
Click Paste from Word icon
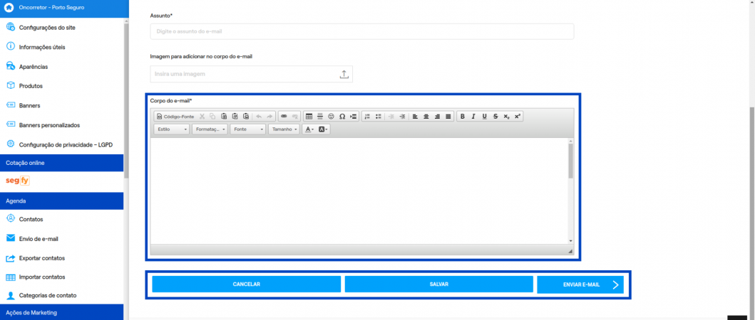[246, 117]
